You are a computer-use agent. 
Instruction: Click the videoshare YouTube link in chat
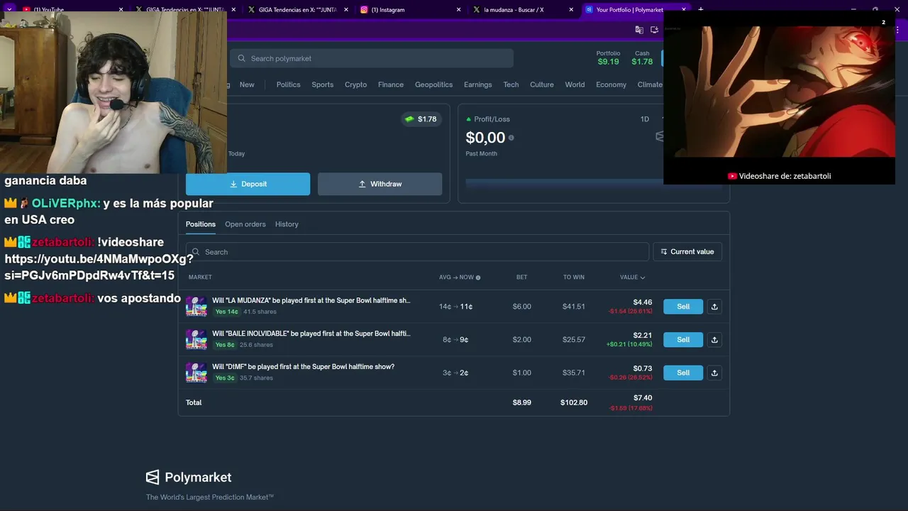[99, 267]
